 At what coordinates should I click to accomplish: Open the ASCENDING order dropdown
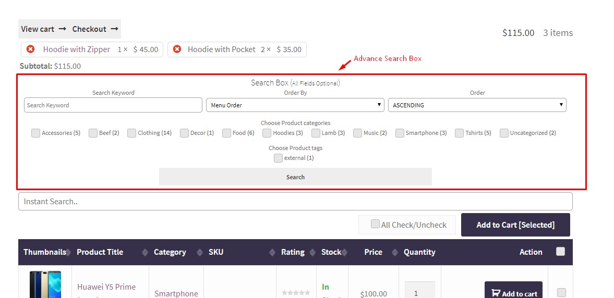point(477,105)
